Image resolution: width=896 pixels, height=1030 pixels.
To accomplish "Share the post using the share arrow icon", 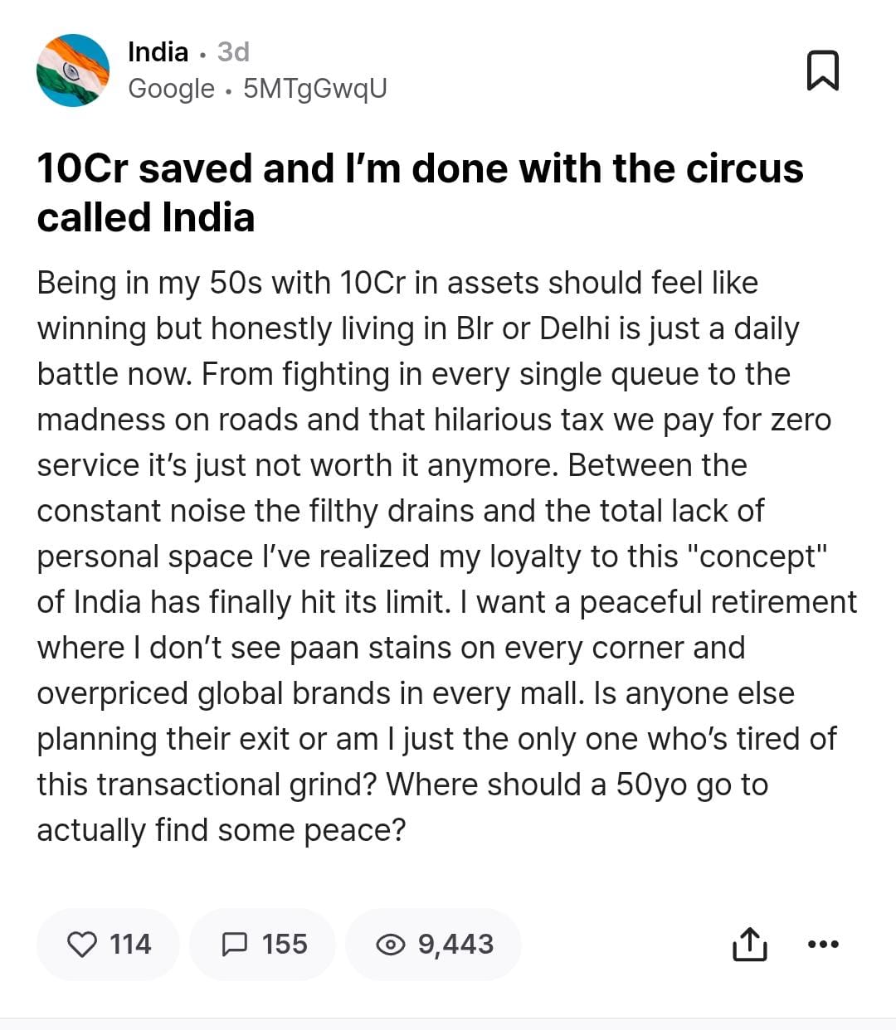I will (750, 944).
